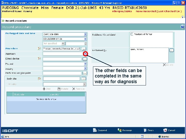The image size is (186, 139).
Task: Click the patient name PUDDING Chocolate
Action: (20, 8)
